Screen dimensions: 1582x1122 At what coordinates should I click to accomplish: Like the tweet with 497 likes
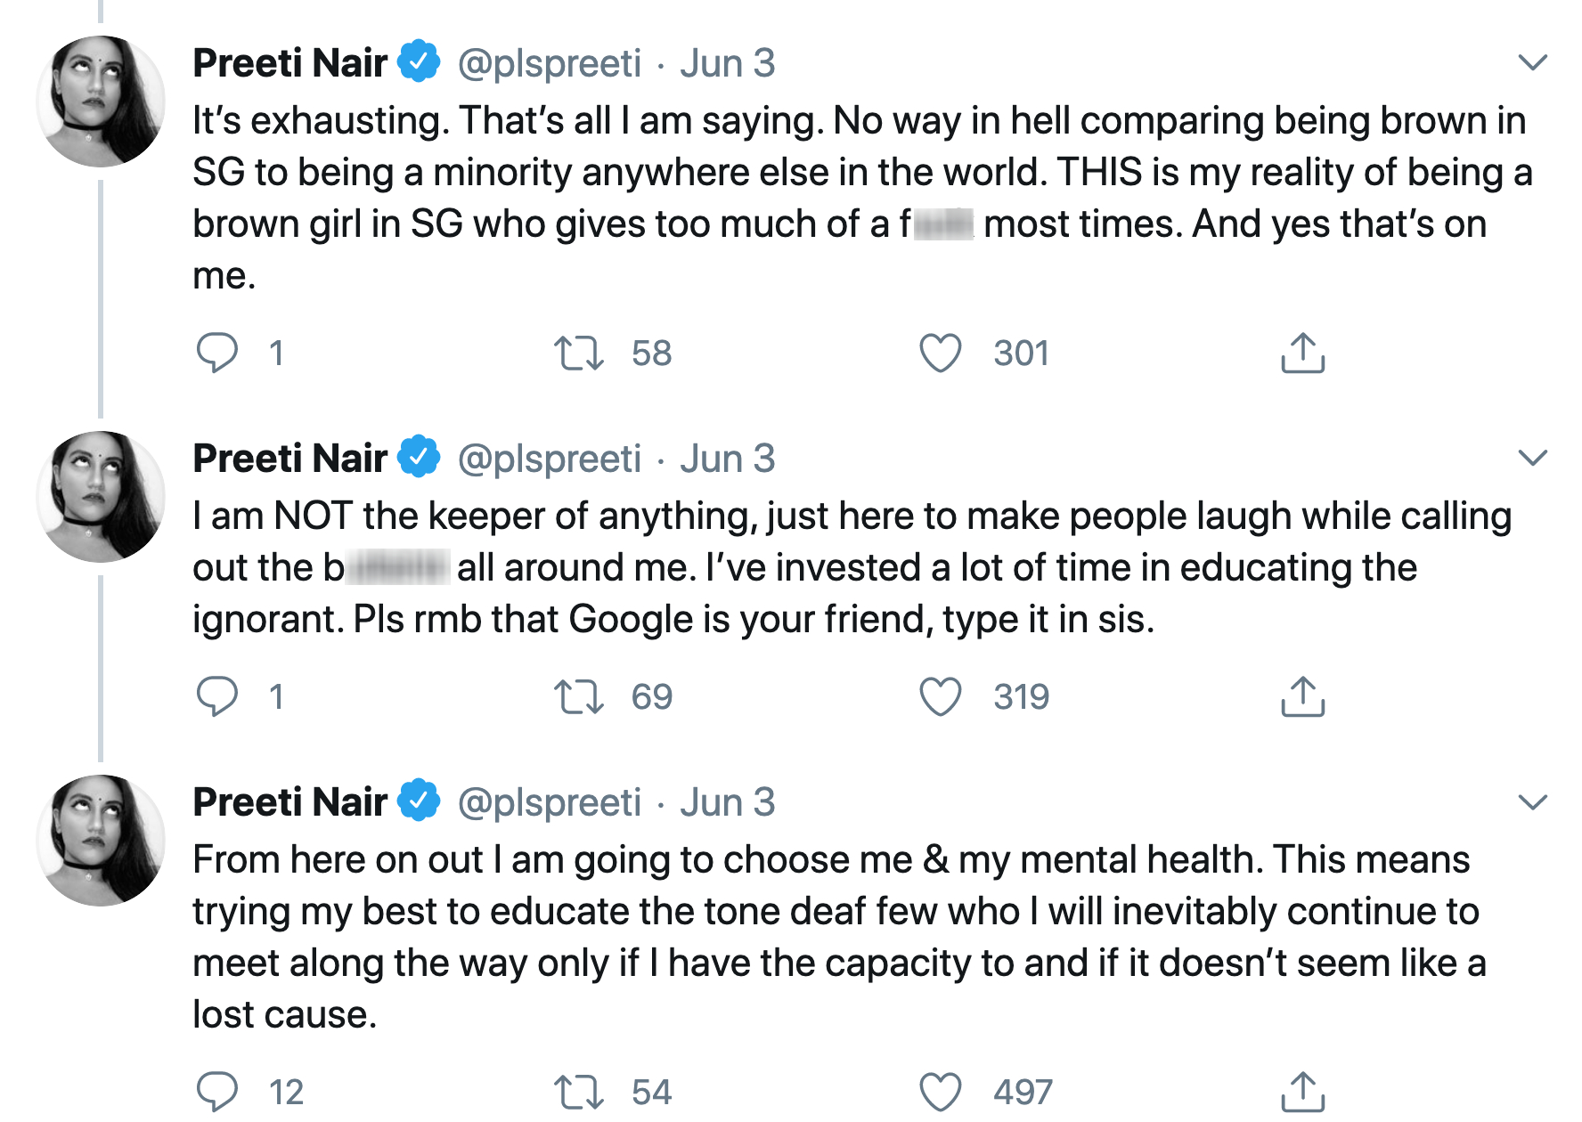coord(941,1092)
